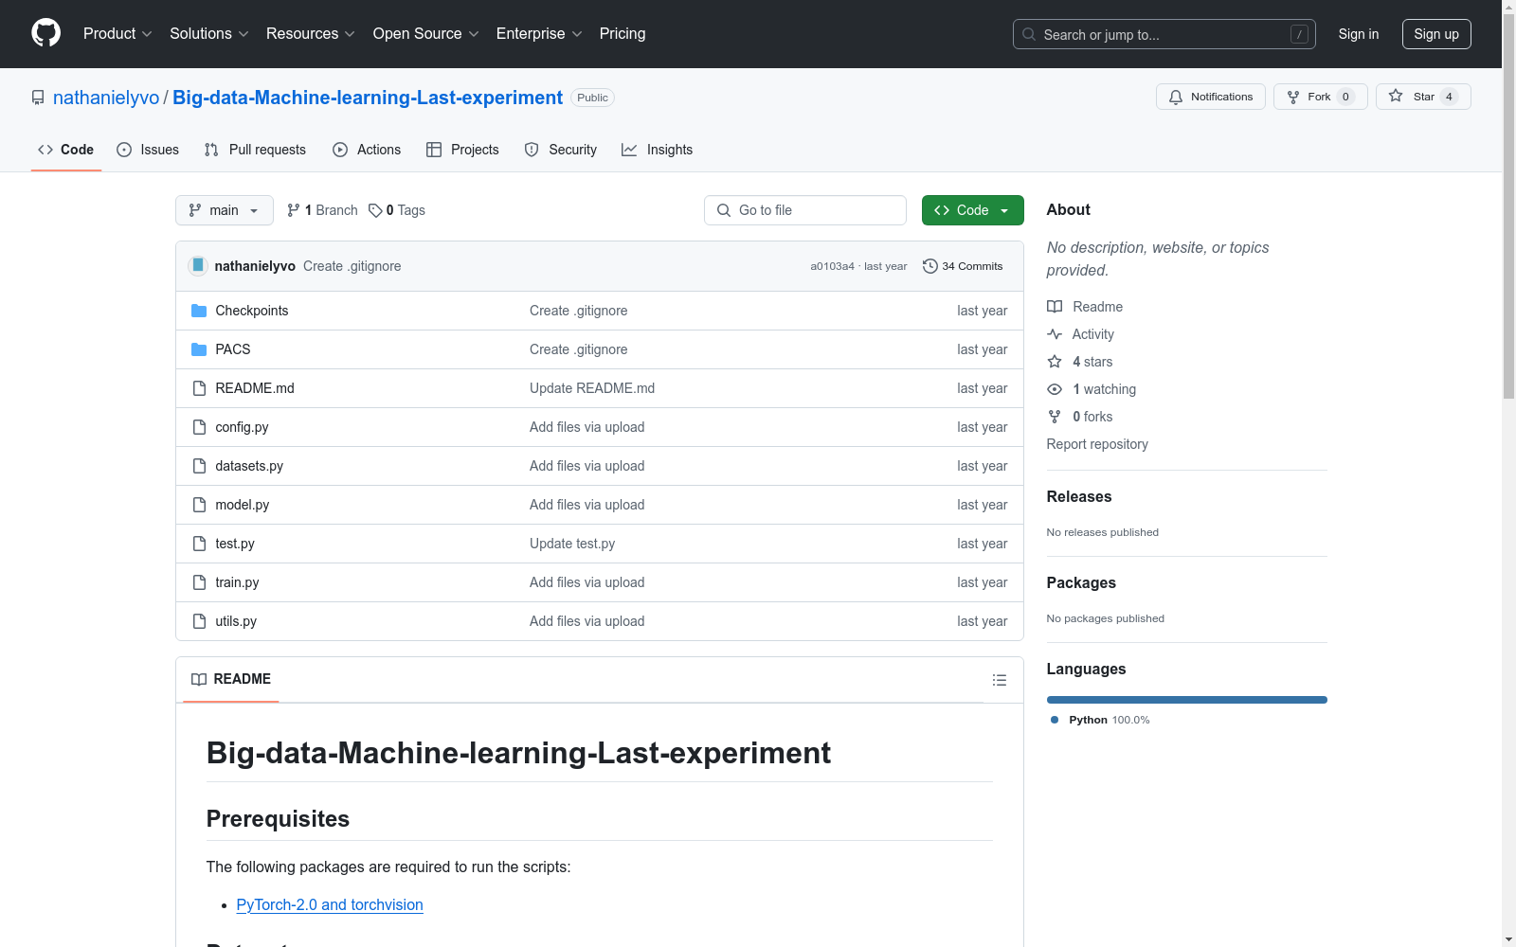Click the Notifications bell button
The width and height of the screenshot is (1516, 947).
1210,97
